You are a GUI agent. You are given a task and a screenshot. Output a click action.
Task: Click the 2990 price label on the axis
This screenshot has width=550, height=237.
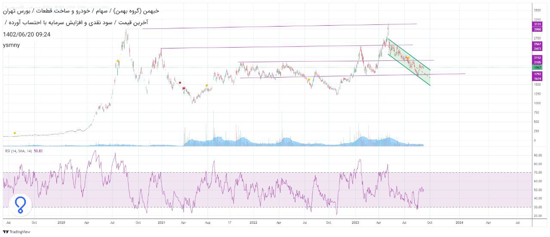[537, 30]
